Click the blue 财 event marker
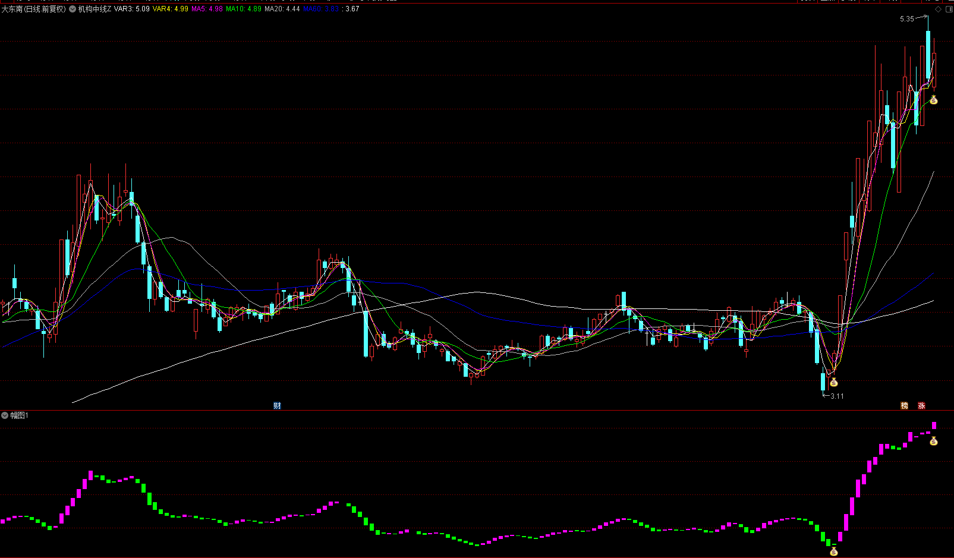This screenshot has width=954, height=558. coord(277,406)
